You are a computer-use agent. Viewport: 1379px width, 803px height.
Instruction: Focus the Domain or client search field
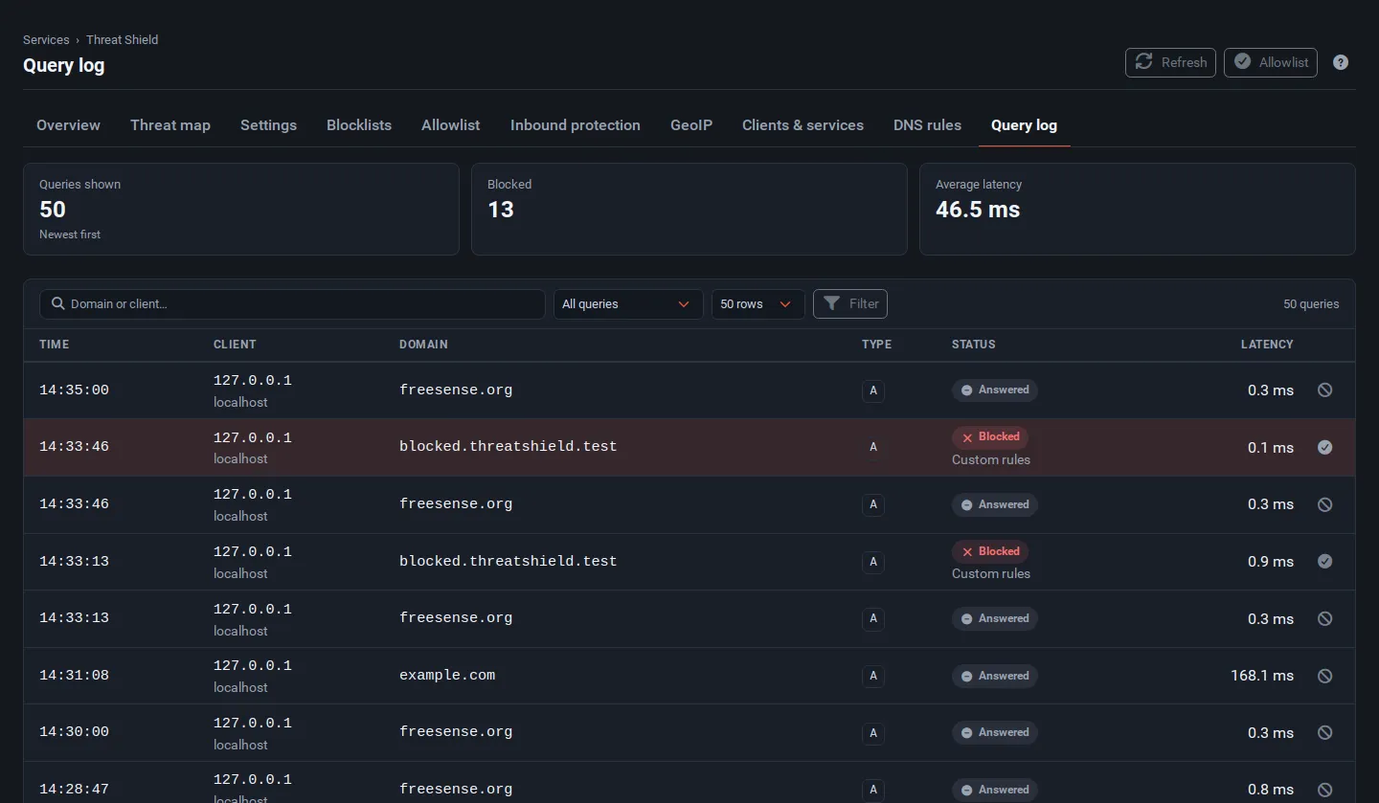(x=292, y=304)
